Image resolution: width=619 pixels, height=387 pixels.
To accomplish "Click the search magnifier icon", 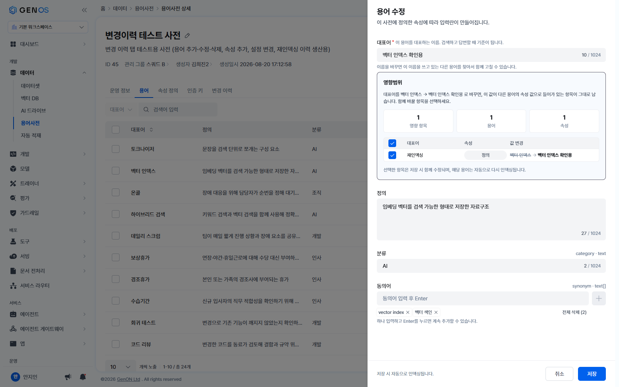I will (x=146, y=110).
